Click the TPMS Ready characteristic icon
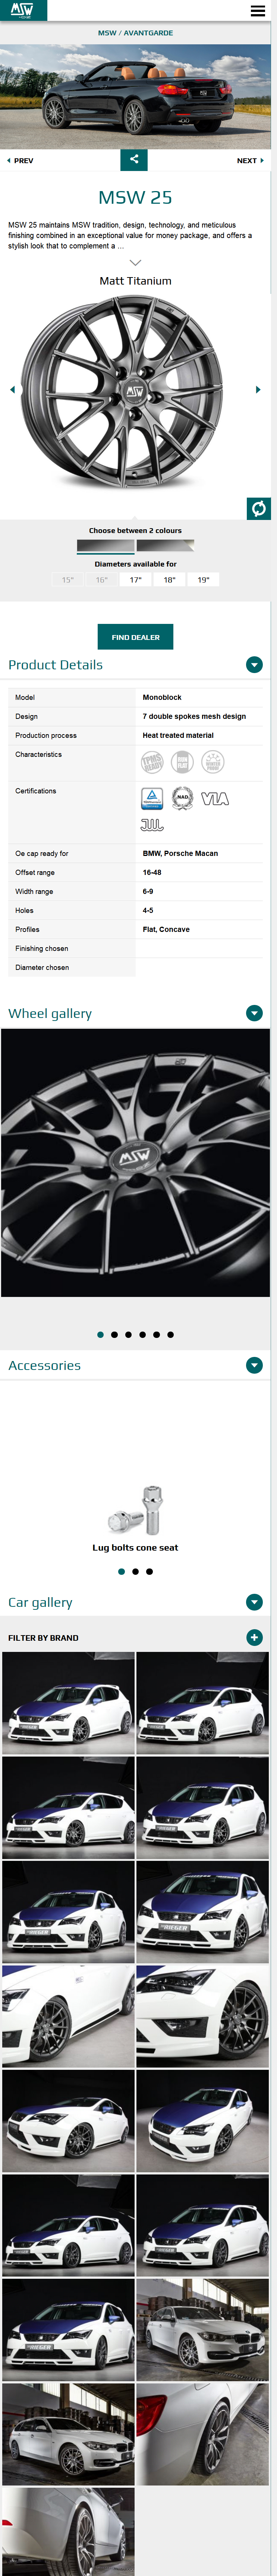This screenshot has height=2576, width=277. pos(152,763)
